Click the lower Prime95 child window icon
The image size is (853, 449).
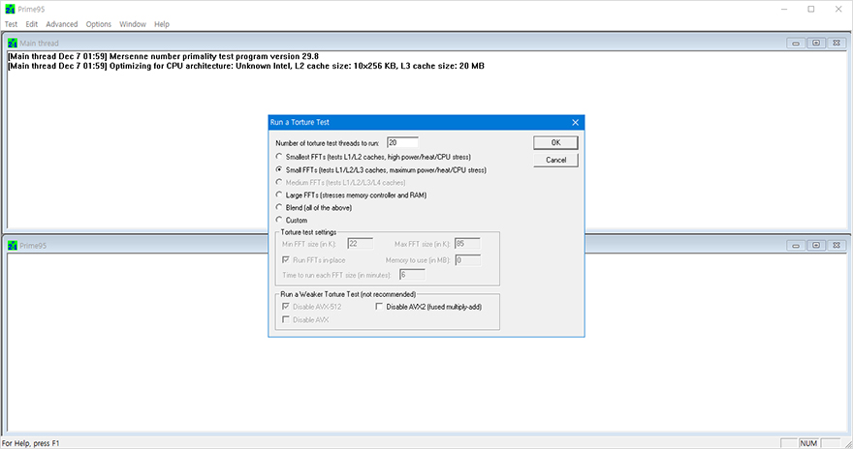tap(13, 246)
